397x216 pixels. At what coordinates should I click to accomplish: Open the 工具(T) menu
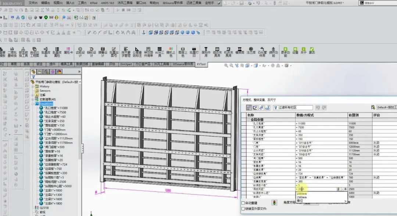[82, 3]
